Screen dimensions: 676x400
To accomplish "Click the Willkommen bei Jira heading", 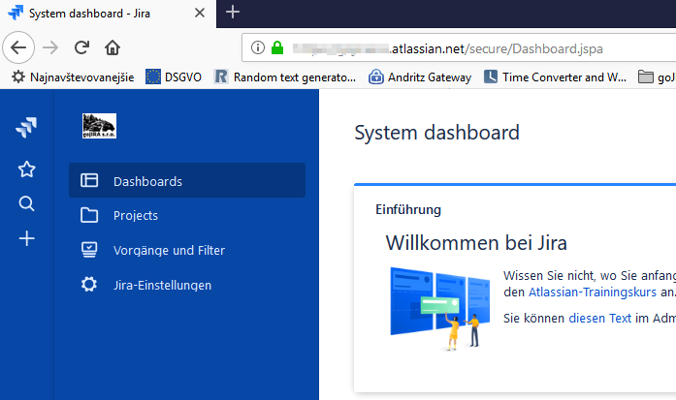I will click(476, 243).
